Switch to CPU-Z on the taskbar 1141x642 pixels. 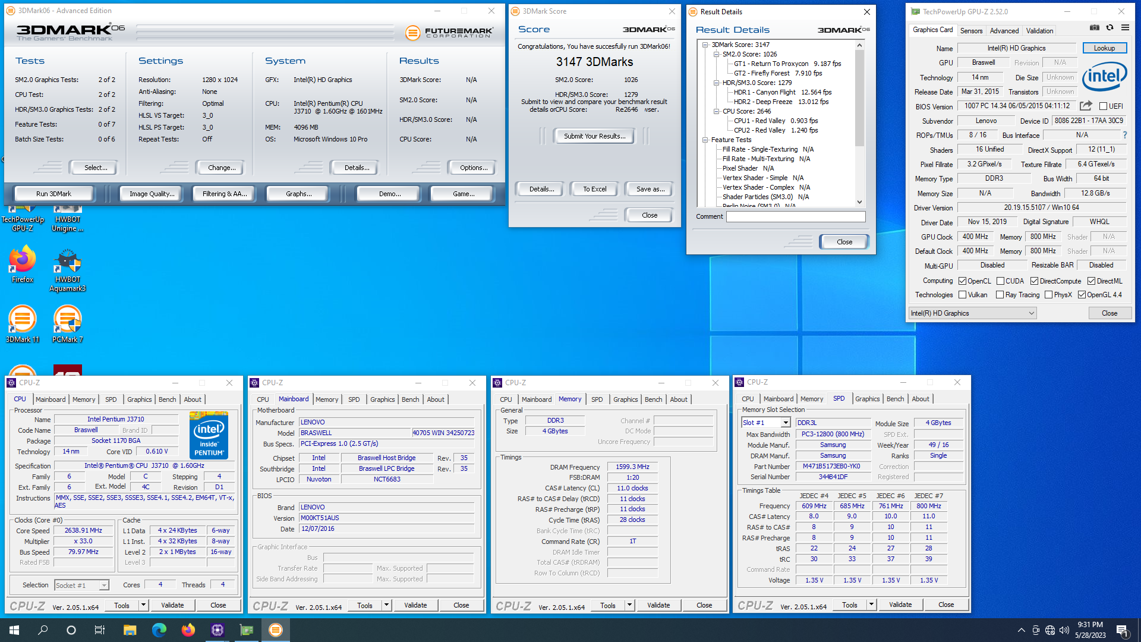[217, 630]
